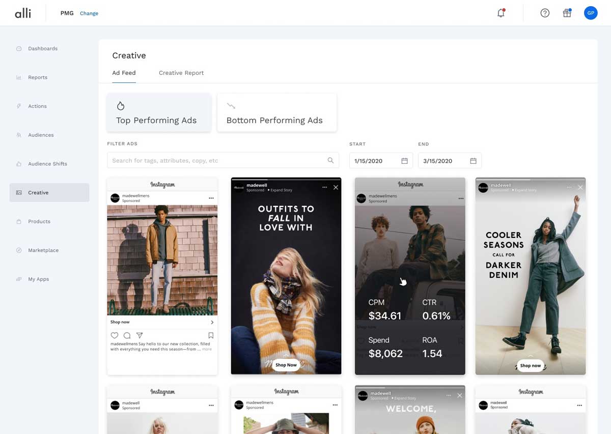Open the ellipsis menu on the first ad card

(x=212, y=197)
